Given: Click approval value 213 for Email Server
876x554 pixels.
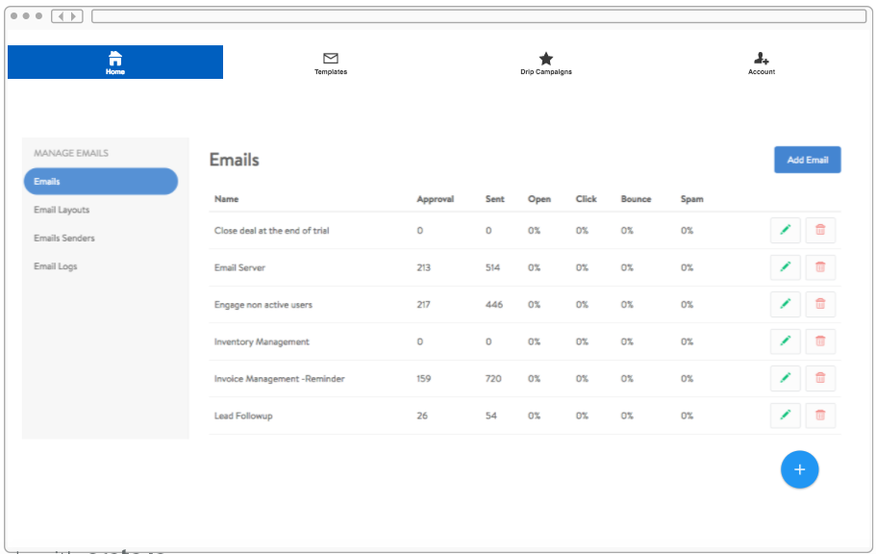Looking at the screenshot, I should 423,267.
